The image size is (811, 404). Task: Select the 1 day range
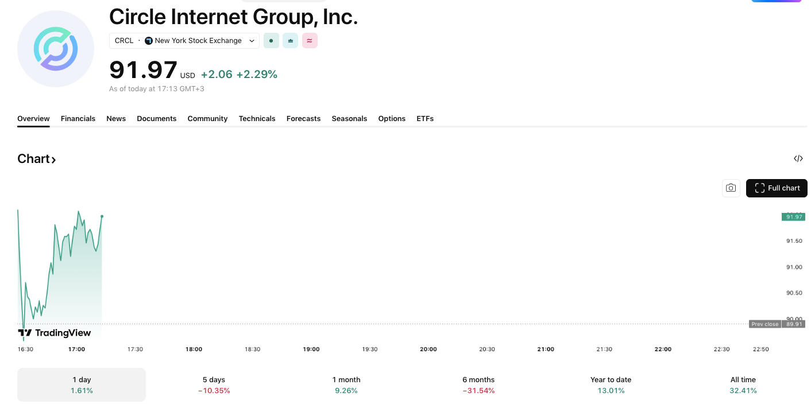point(82,384)
